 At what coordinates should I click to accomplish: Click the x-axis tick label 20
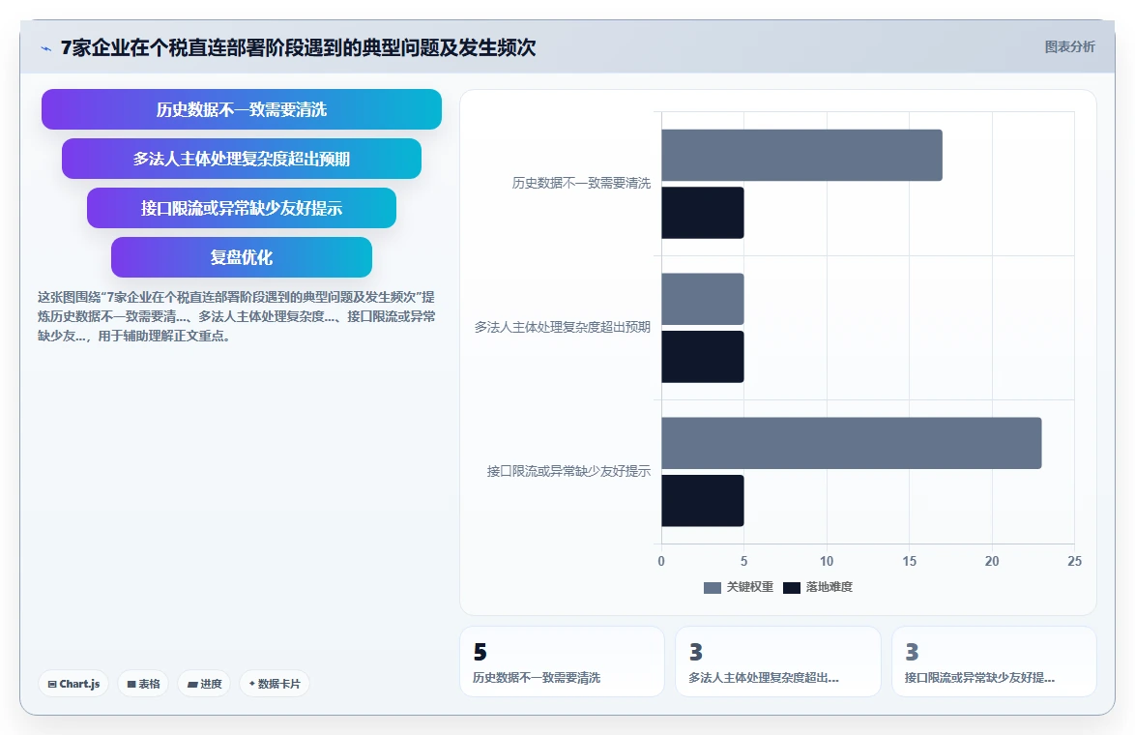[992, 561]
